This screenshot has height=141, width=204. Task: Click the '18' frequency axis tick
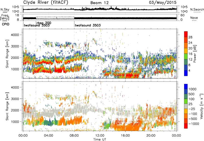pyautogui.click(x=17, y=15)
